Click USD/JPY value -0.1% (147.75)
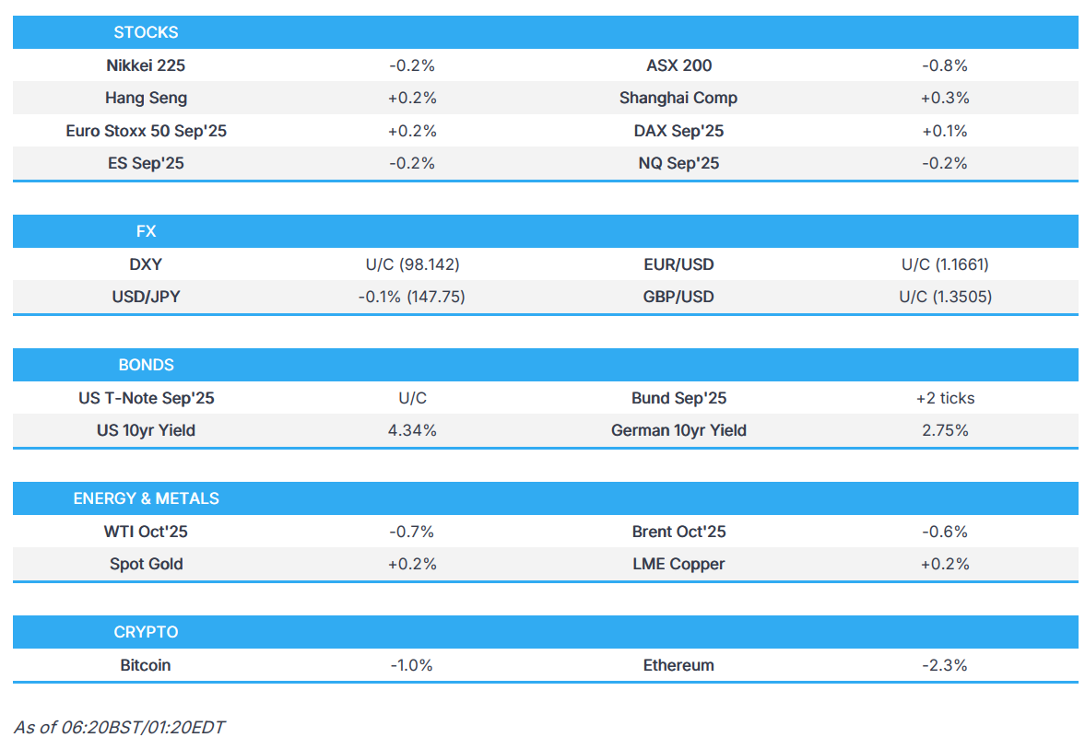 click(x=412, y=297)
